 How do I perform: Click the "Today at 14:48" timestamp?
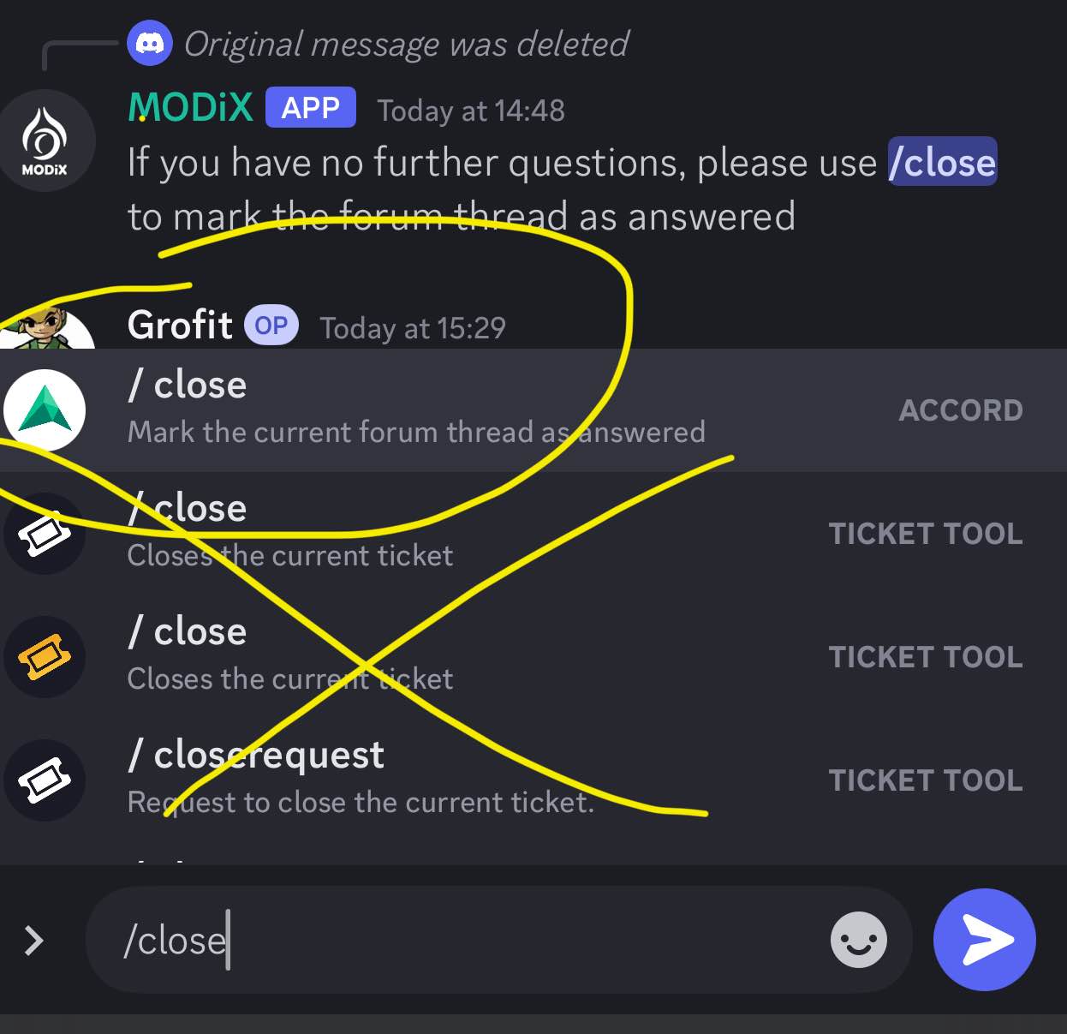tap(471, 111)
